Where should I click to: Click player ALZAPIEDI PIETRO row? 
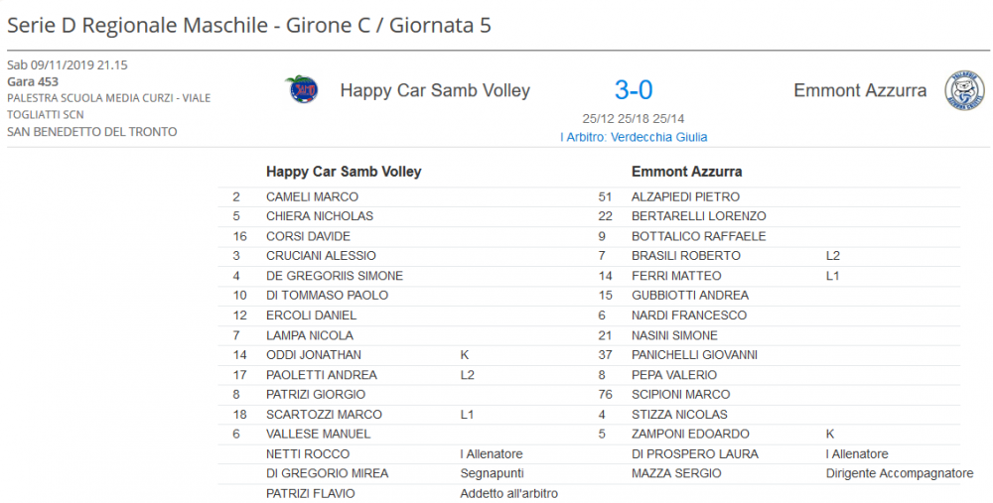pyautogui.click(x=777, y=196)
